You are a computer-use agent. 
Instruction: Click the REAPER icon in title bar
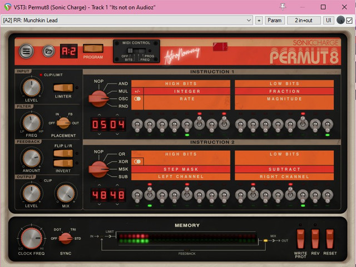point(8,7)
